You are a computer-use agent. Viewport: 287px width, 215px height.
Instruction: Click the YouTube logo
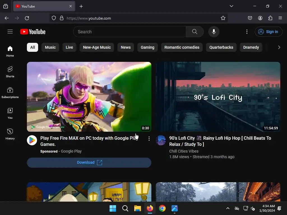[33, 32]
